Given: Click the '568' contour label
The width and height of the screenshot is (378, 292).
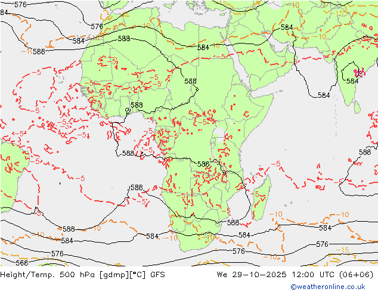Looking at the screenshot, I should click(x=22, y=263).
